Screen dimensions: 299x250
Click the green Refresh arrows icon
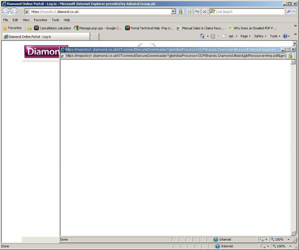tap(197, 12)
